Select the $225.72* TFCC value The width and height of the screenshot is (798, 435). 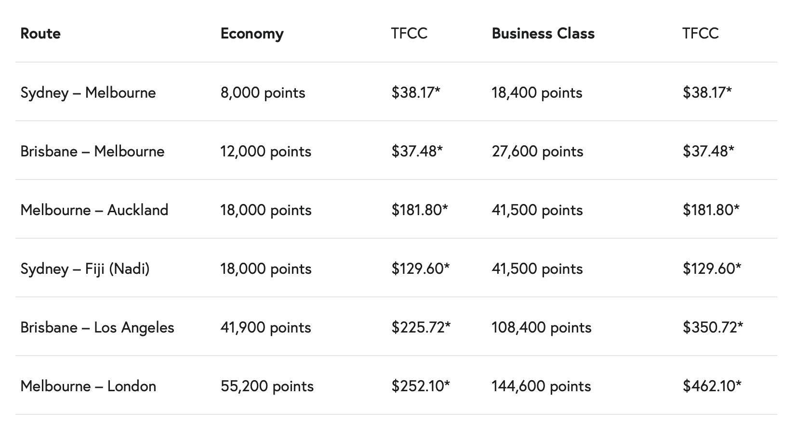[x=421, y=327]
